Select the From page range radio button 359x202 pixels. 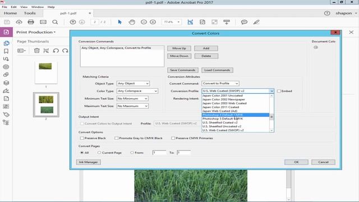click(x=132, y=153)
